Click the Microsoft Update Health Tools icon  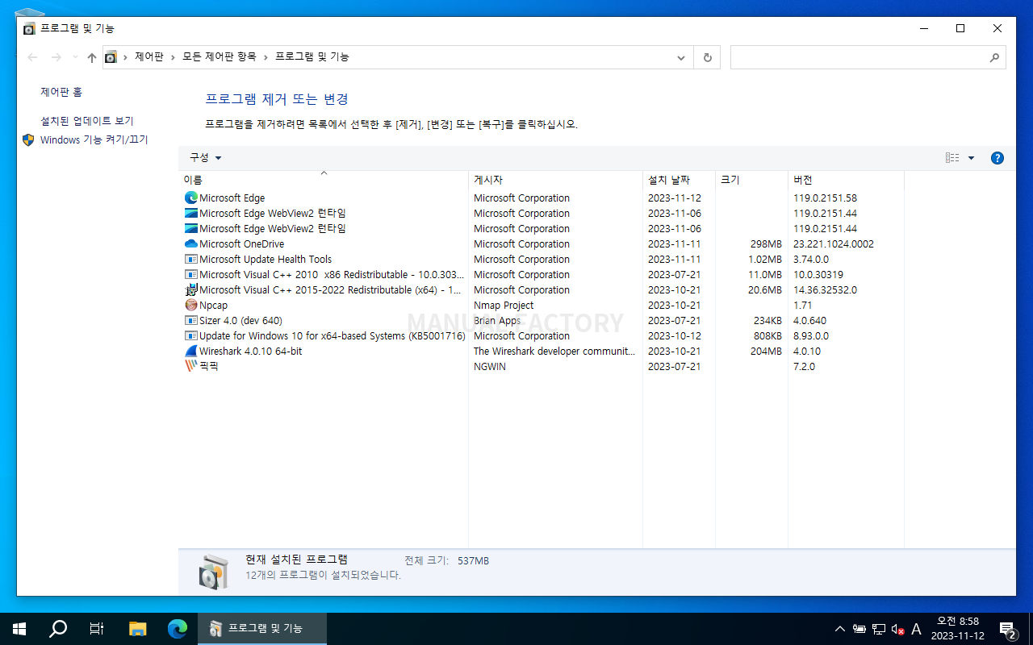tap(191, 259)
